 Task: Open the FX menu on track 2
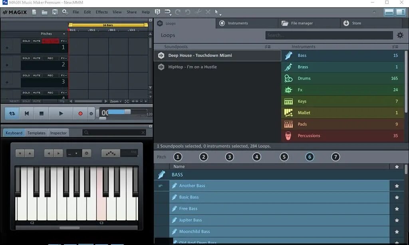click(64, 58)
